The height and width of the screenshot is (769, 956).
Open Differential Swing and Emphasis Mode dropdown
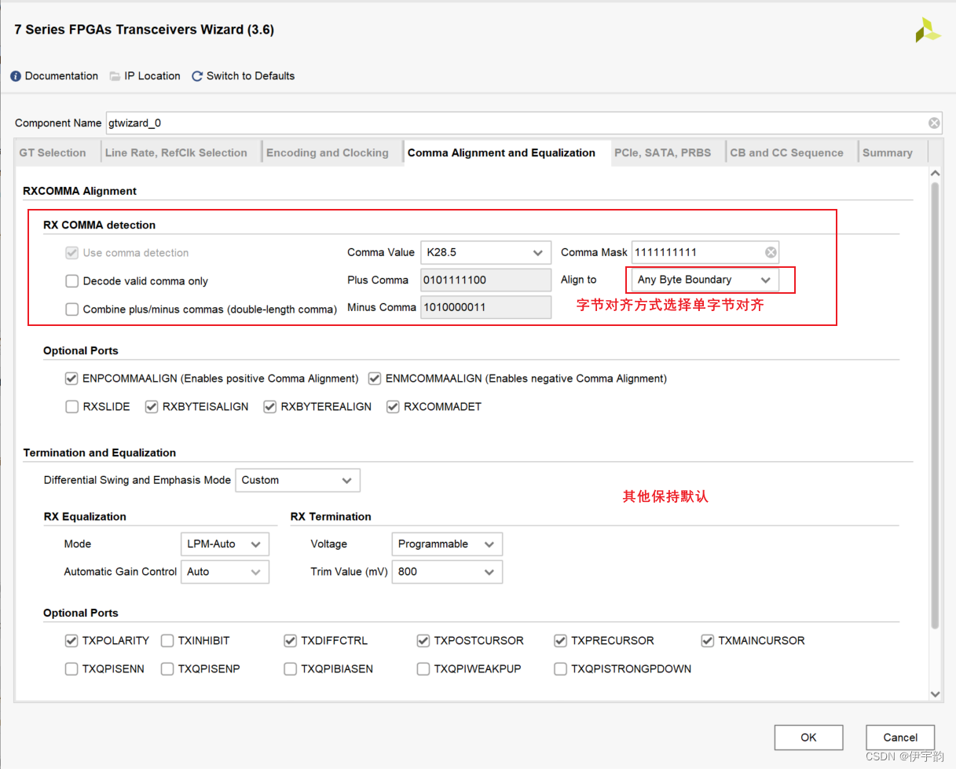pyautogui.click(x=298, y=480)
